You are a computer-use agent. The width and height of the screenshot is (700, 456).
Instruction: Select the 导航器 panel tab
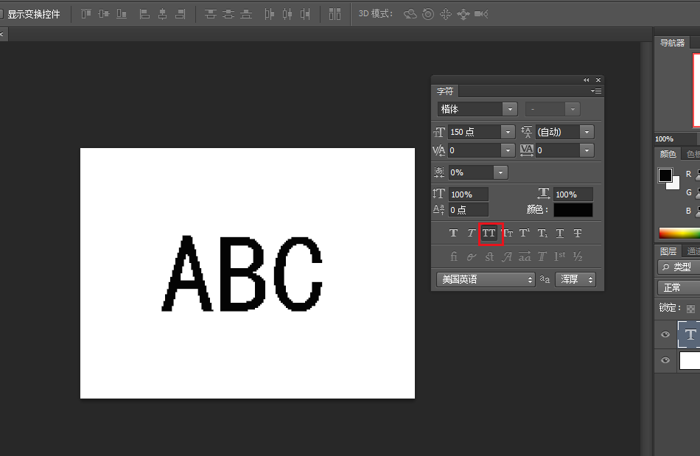[672, 43]
